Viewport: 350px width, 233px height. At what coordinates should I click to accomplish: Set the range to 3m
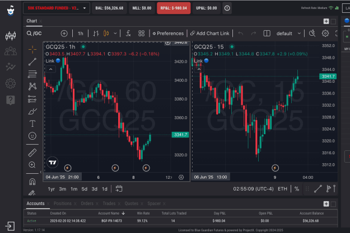(x=63, y=189)
